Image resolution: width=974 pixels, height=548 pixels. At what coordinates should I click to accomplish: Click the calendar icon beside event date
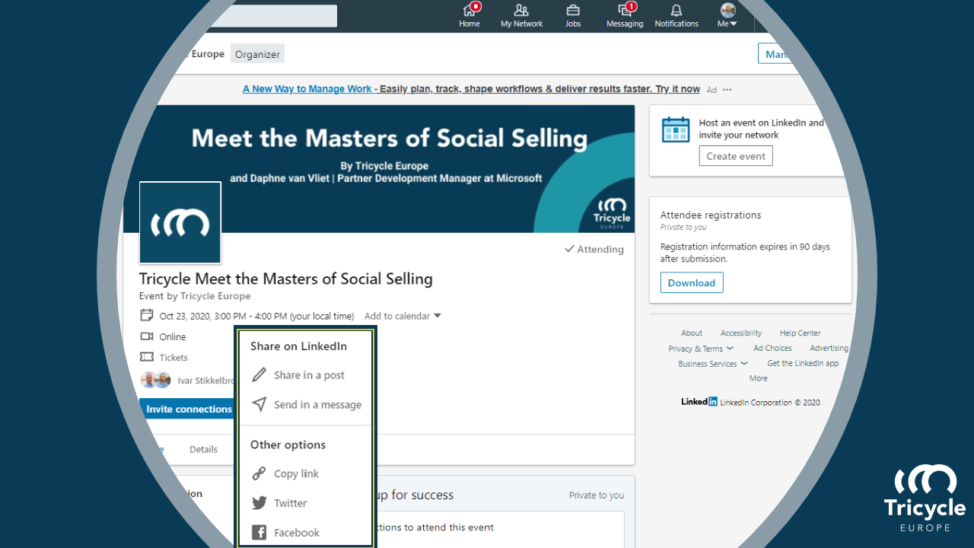point(147,315)
